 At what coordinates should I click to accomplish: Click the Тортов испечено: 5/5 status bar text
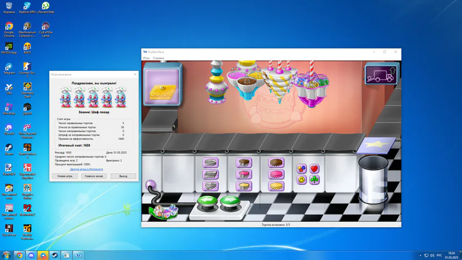pos(276,225)
